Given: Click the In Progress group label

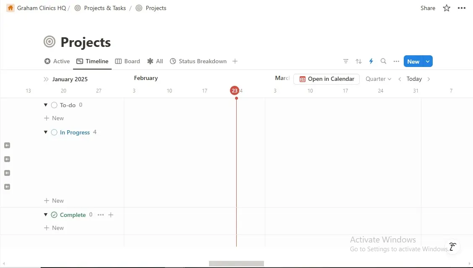Looking at the screenshot, I should 75,132.
